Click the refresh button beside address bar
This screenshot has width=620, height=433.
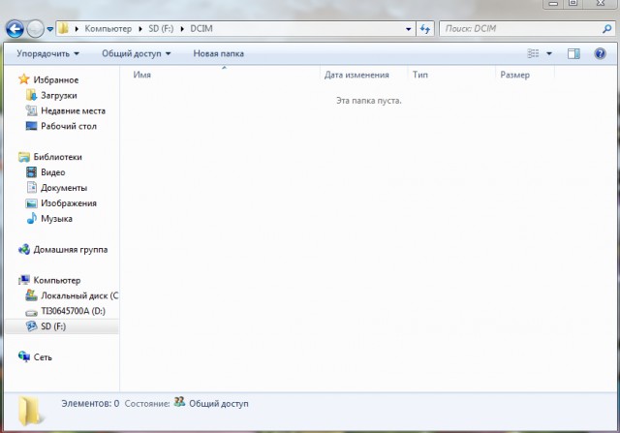(x=424, y=29)
